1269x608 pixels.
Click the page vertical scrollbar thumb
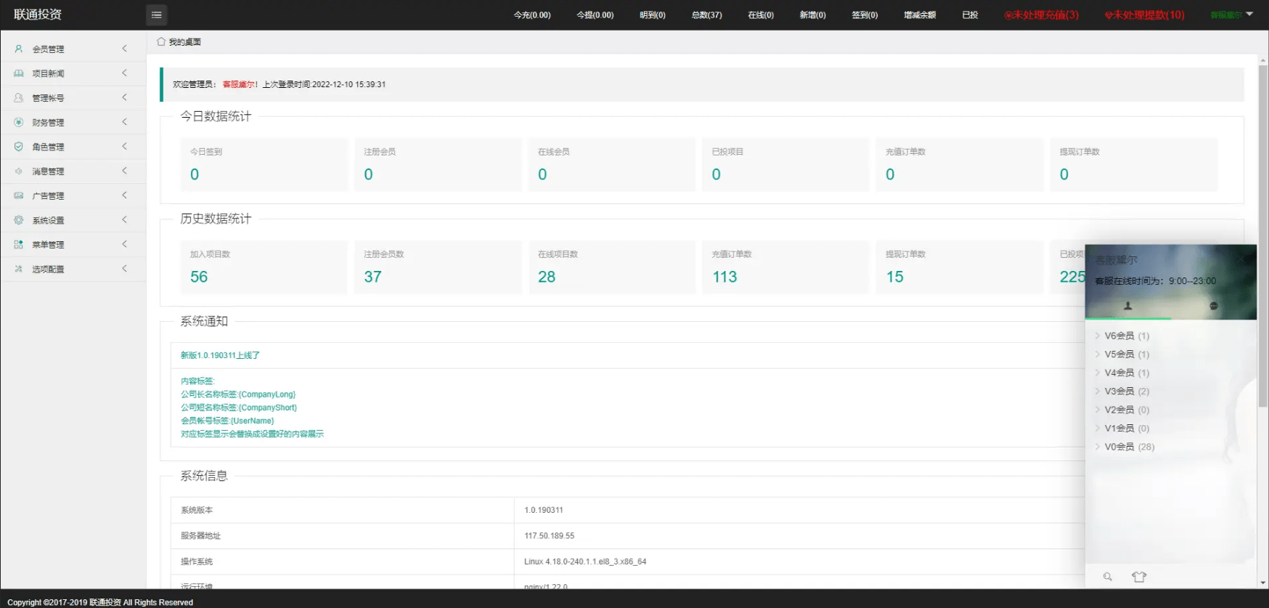(1263, 236)
